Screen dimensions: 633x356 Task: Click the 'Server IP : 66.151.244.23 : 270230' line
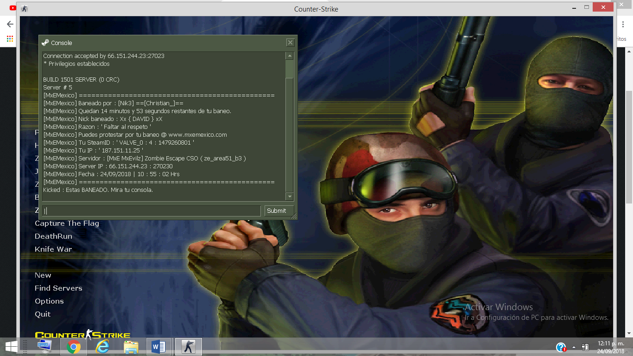click(108, 166)
